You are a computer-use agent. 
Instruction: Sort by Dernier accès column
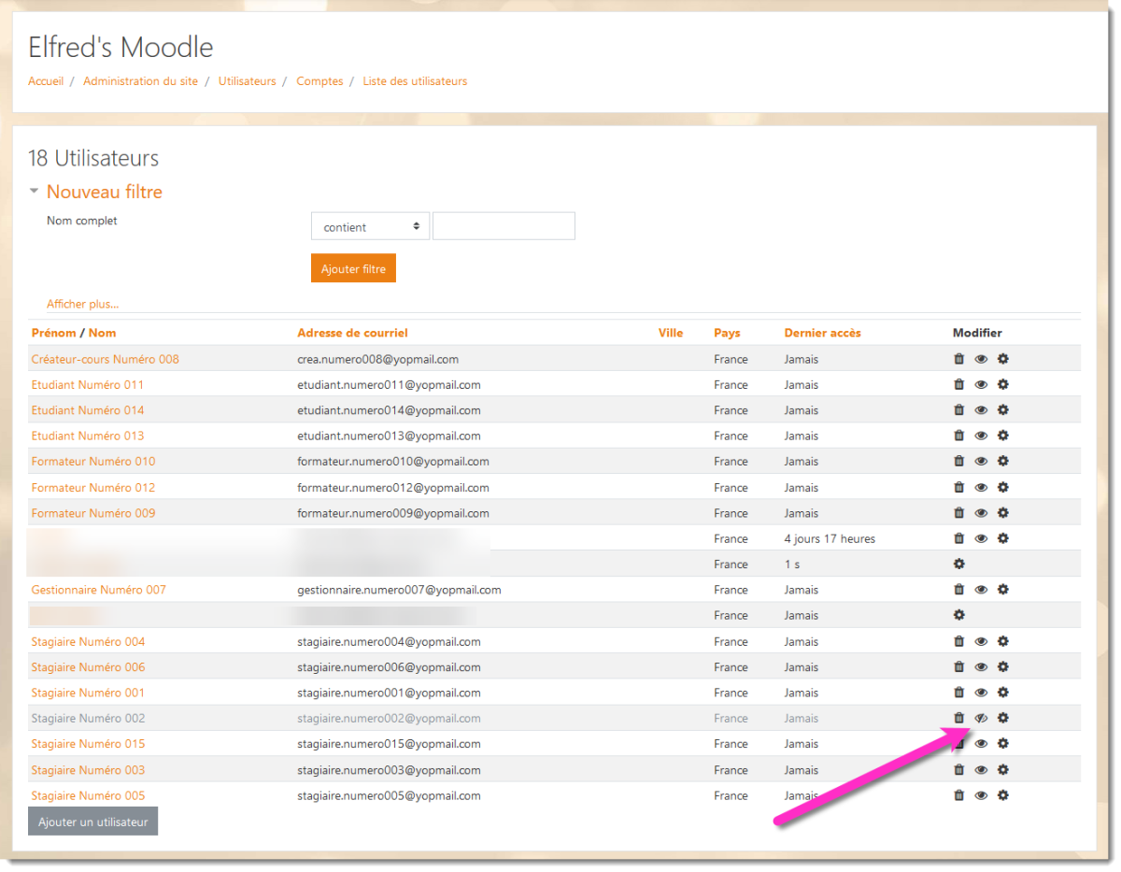[823, 333]
